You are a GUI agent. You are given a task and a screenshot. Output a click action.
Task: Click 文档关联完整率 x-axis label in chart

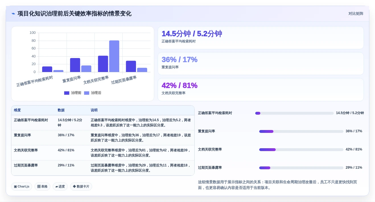pos(96,80)
